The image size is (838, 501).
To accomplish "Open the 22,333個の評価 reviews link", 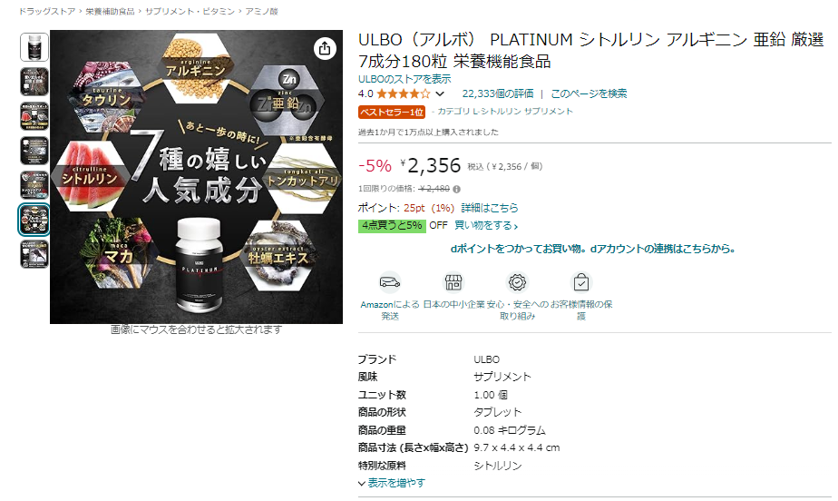I will pos(498,93).
